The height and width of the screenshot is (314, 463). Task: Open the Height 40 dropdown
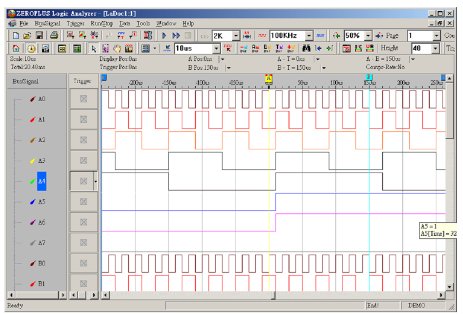click(435, 49)
